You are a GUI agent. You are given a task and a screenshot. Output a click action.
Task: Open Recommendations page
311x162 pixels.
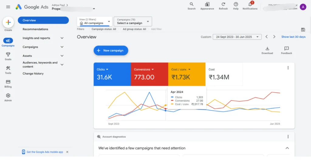click(x=35, y=29)
